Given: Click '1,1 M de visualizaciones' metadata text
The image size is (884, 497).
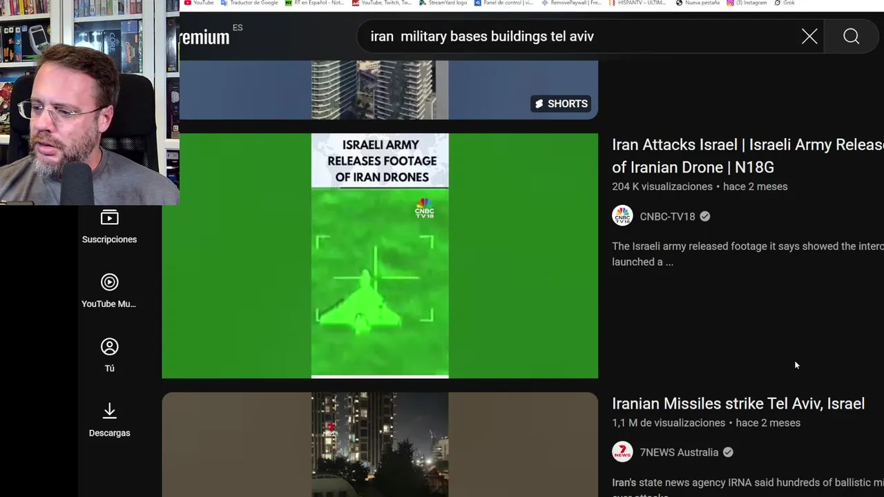Looking at the screenshot, I should point(669,422).
